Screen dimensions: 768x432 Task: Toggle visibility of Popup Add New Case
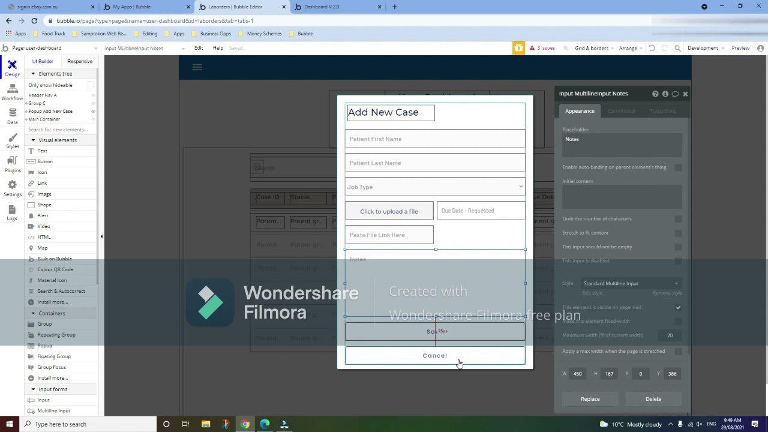click(93, 111)
